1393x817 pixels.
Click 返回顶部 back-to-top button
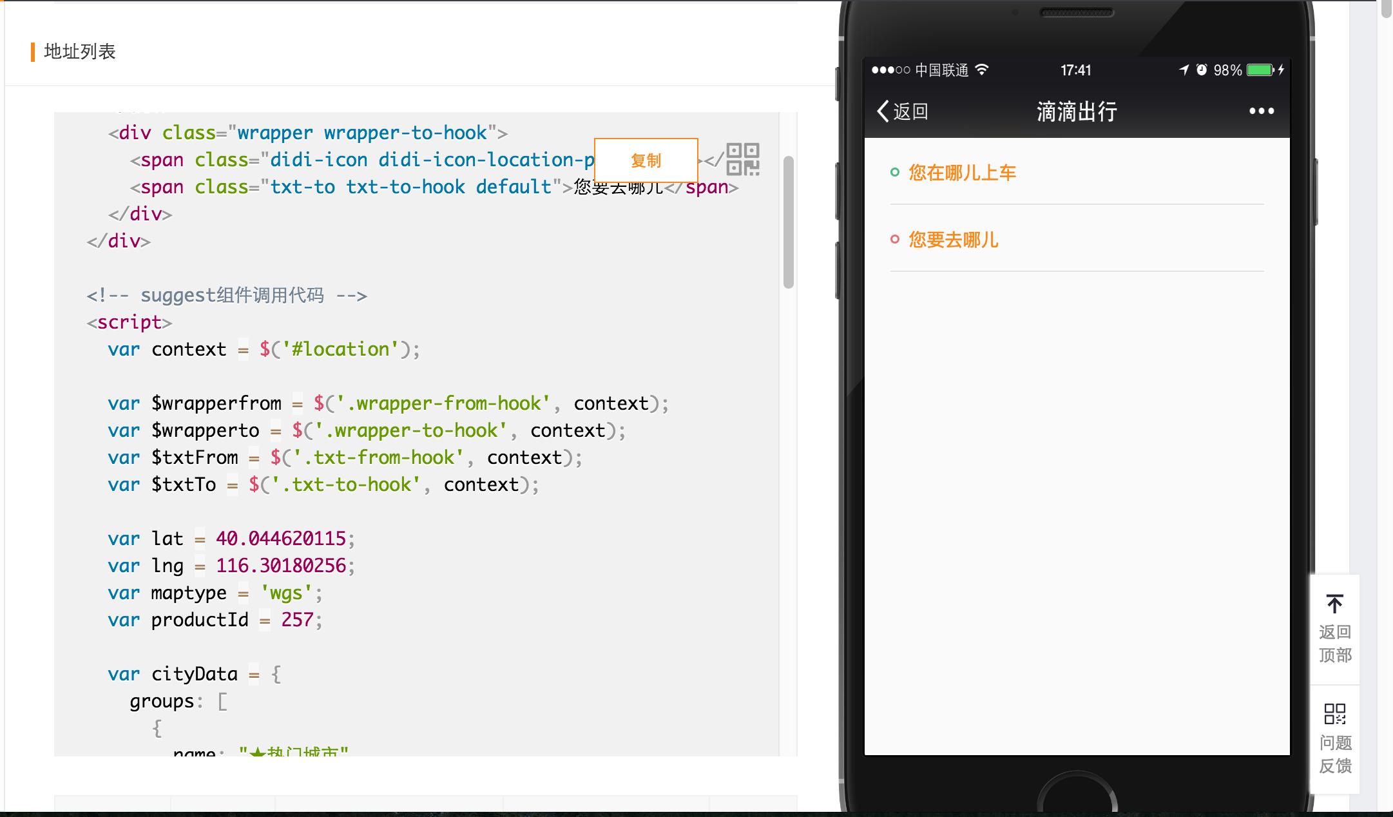(1334, 629)
